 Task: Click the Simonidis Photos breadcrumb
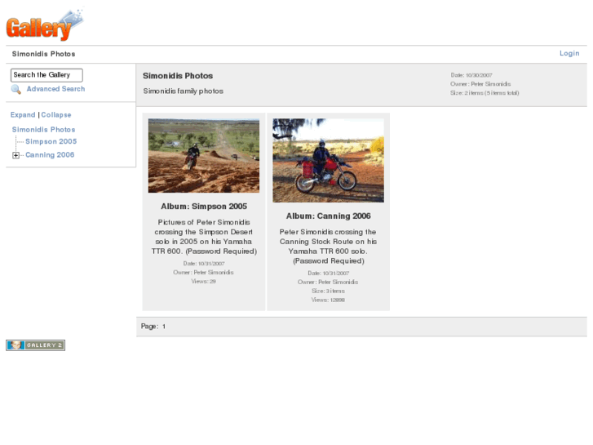tap(43, 54)
